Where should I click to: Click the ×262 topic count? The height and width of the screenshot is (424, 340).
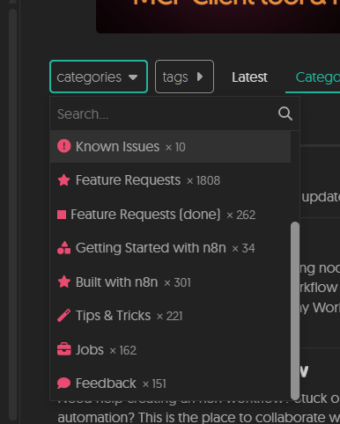(240, 216)
